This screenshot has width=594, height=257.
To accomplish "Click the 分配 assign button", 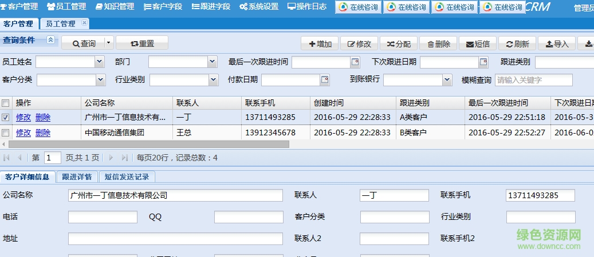I will tap(399, 44).
